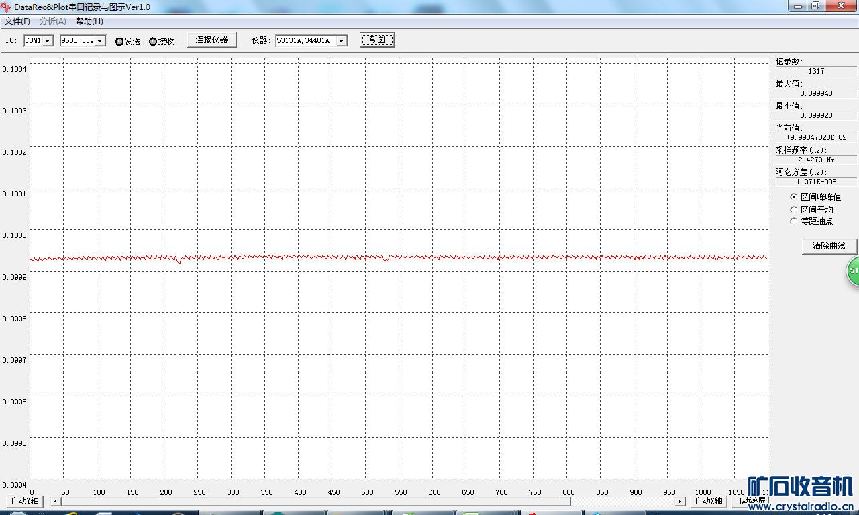
Task: Click the green floating badge at right edge
Action: tap(853, 270)
